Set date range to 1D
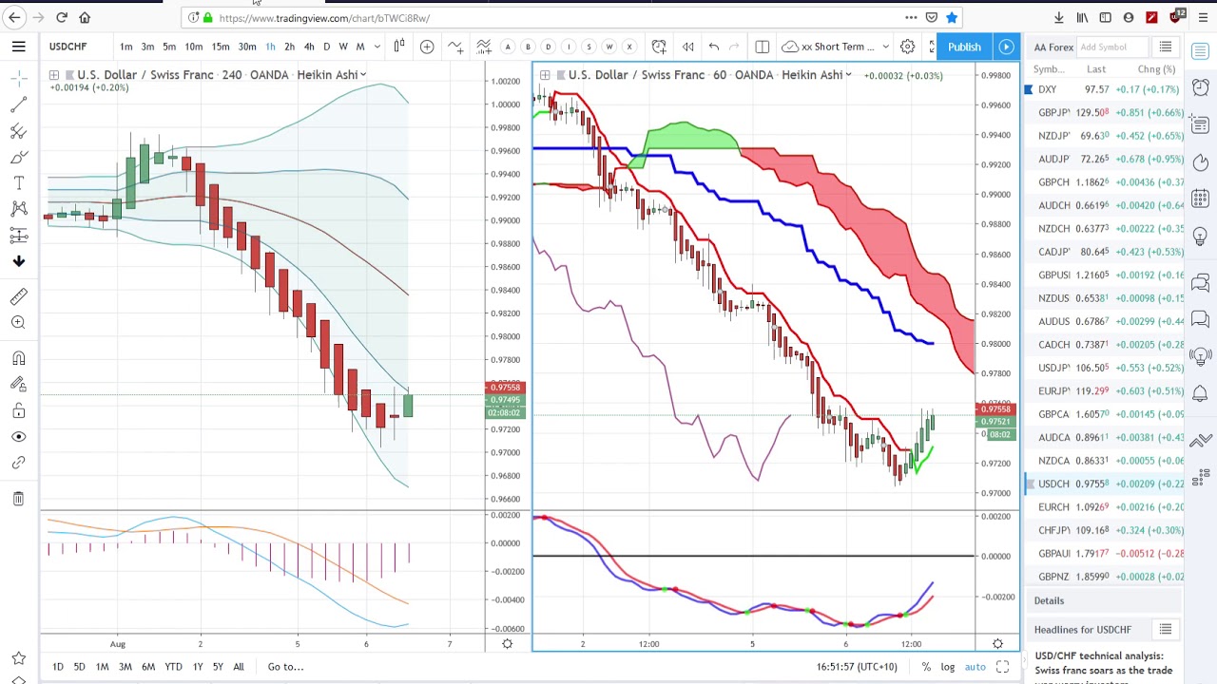This screenshot has height=684, width=1217. (x=58, y=666)
